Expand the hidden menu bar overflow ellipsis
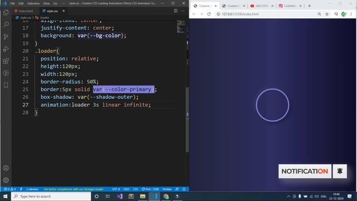Screen dimensions: 357x201 coord(63,3)
